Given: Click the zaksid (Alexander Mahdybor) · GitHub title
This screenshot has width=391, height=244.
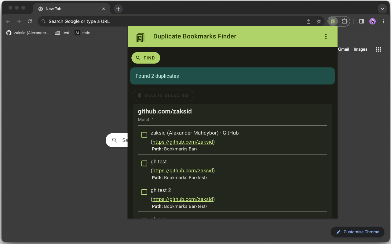Looking at the screenshot, I should pyautogui.click(x=195, y=133).
